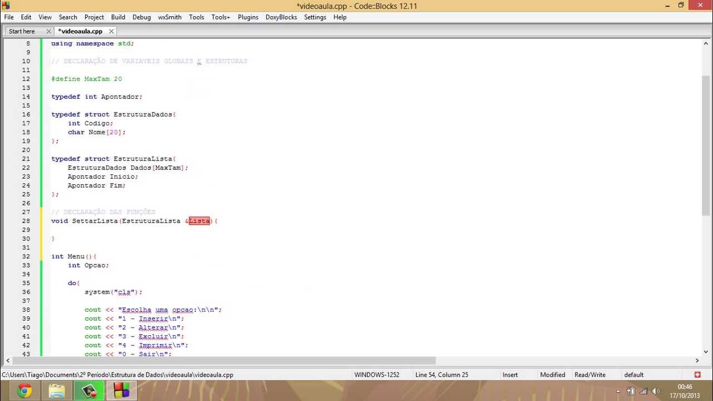The height and width of the screenshot is (401, 713).
Task: Click the default status field
Action: coord(634,375)
